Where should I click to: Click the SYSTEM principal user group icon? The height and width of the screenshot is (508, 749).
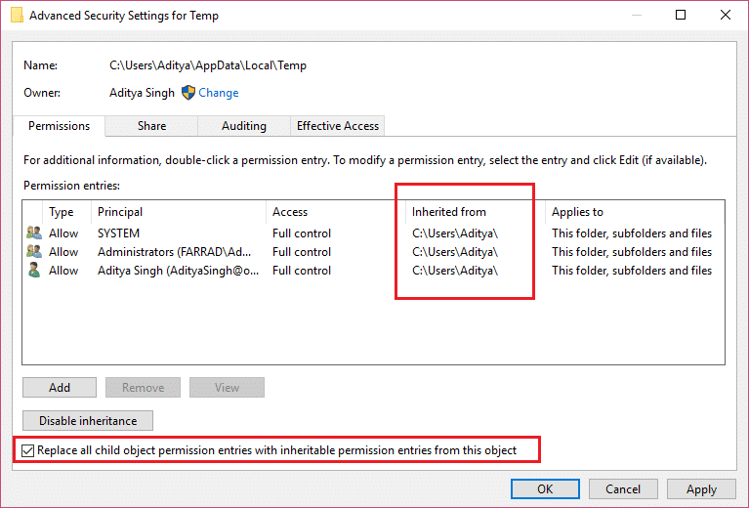click(35, 233)
